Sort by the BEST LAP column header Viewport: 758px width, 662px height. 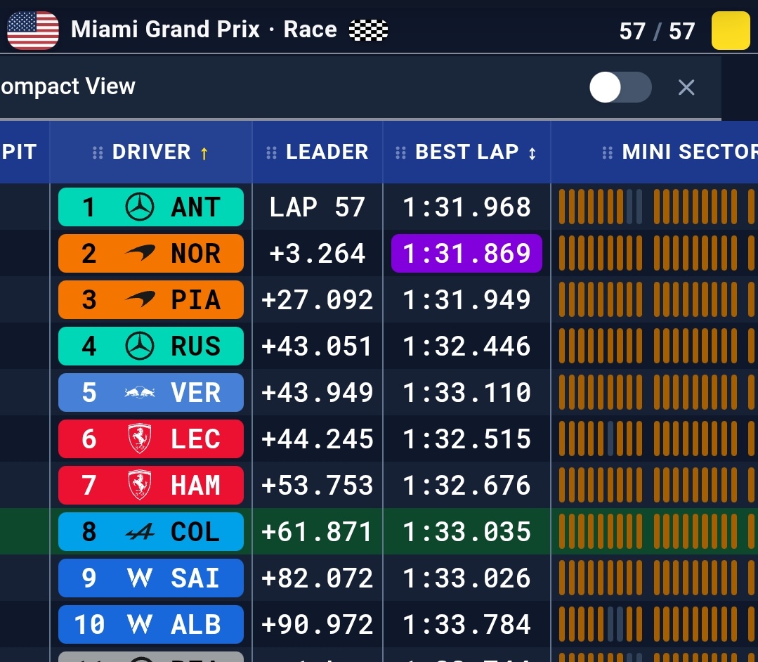point(466,152)
